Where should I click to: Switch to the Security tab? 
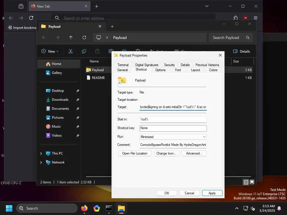[x=170, y=65]
